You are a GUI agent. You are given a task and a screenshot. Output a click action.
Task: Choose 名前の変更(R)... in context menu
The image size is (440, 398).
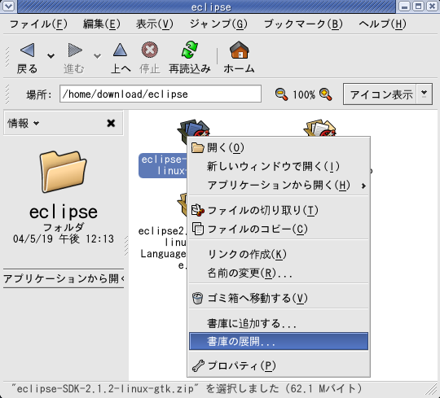tap(279, 273)
